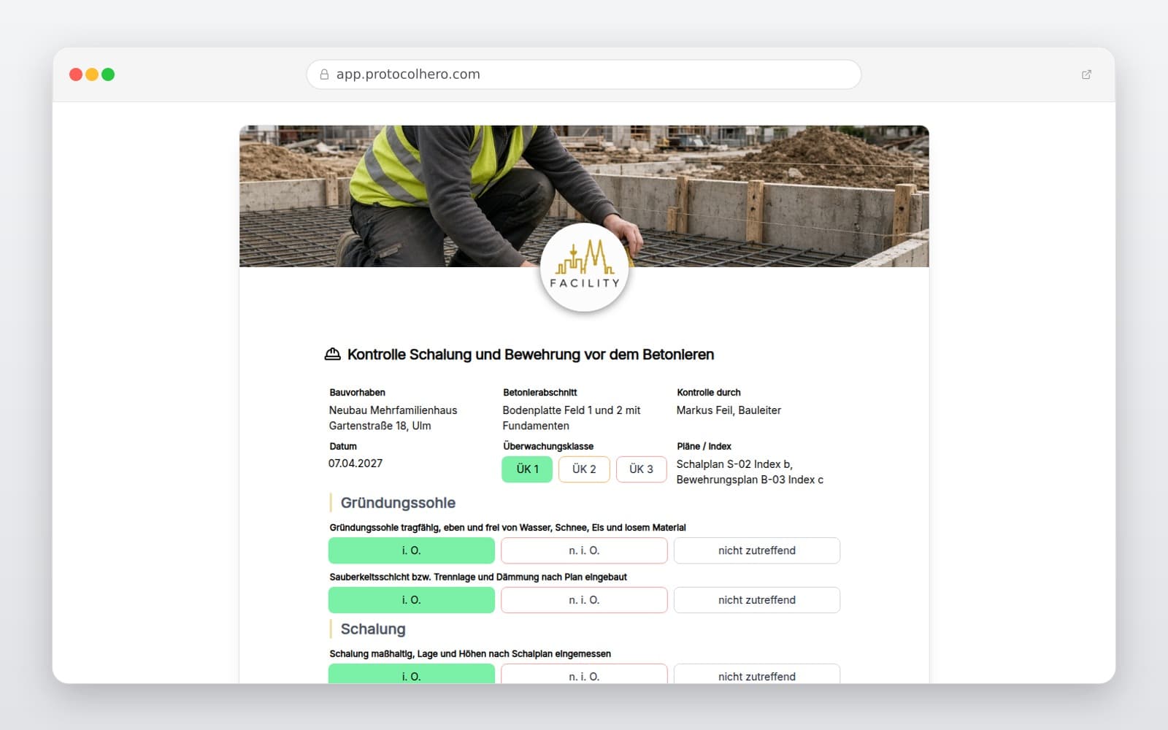Click the Betonierabschnitt value Bodenplatte Feld 1 und 2

572,418
